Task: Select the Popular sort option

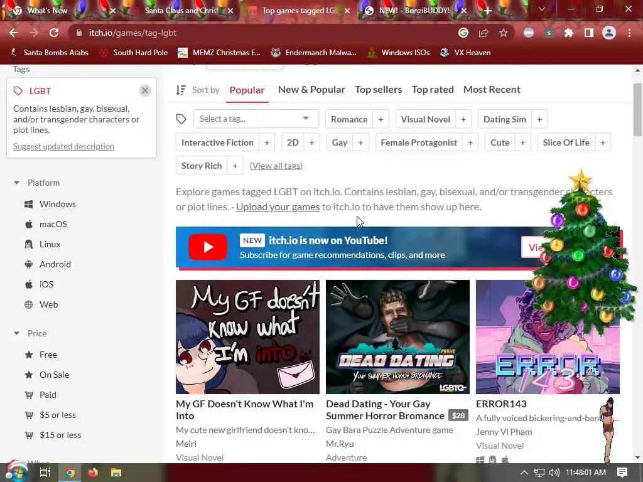Action: pyautogui.click(x=247, y=90)
